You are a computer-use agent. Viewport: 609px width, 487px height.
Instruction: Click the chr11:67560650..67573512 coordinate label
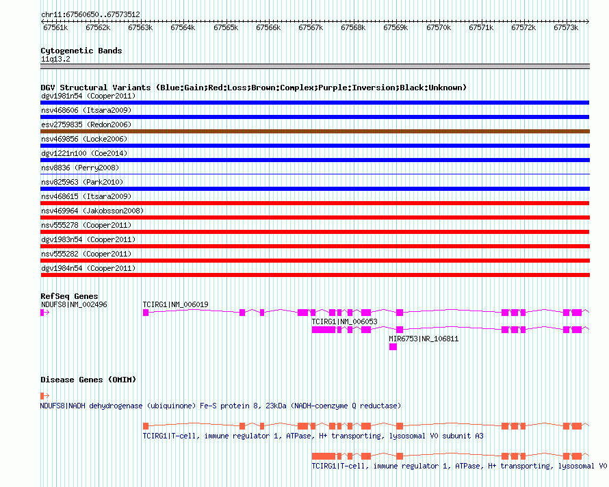(x=90, y=14)
